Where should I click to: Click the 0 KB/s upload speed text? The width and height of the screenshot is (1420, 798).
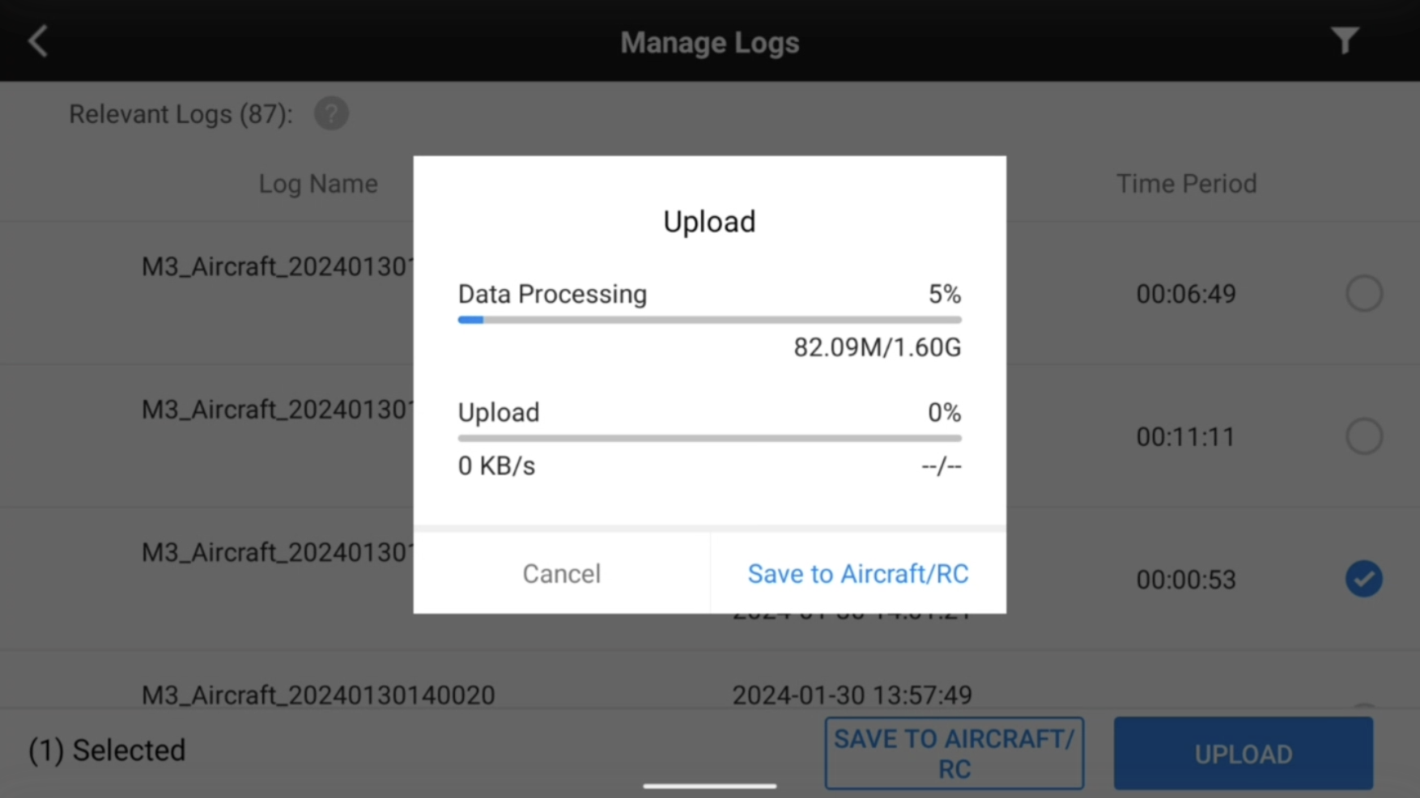click(x=496, y=466)
